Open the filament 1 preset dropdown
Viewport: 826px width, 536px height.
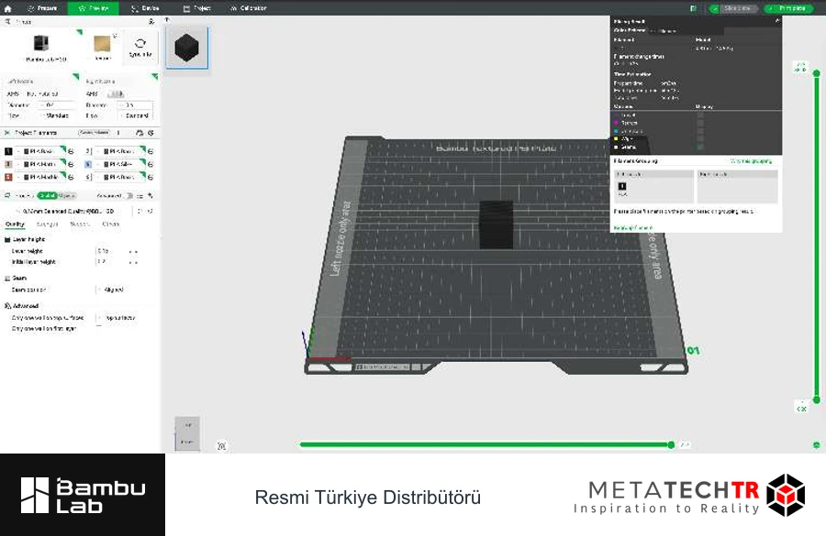(x=40, y=151)
